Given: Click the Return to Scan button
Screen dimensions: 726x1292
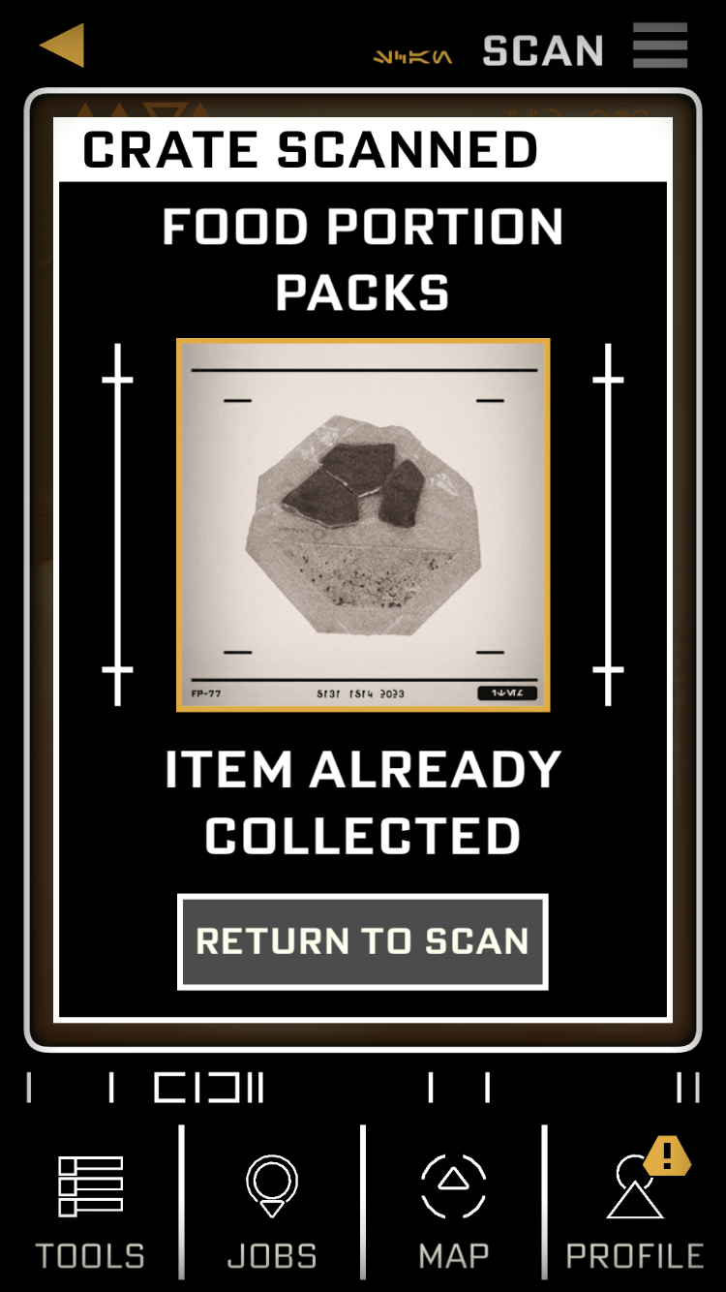Looking at the screenshot, I should (x=363, y=941).
